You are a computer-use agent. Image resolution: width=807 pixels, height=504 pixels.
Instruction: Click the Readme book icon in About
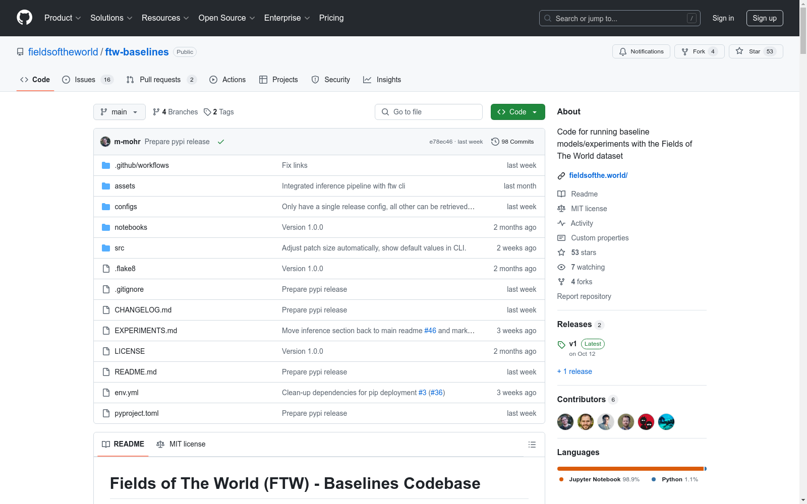click(561, 194)
